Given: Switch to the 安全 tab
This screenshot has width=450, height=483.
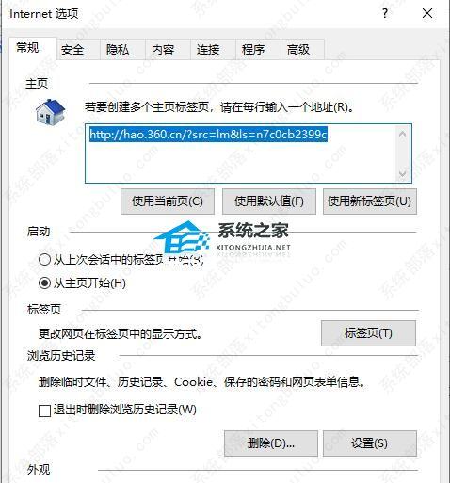Looking at the screenshot, I should [72, 50].
